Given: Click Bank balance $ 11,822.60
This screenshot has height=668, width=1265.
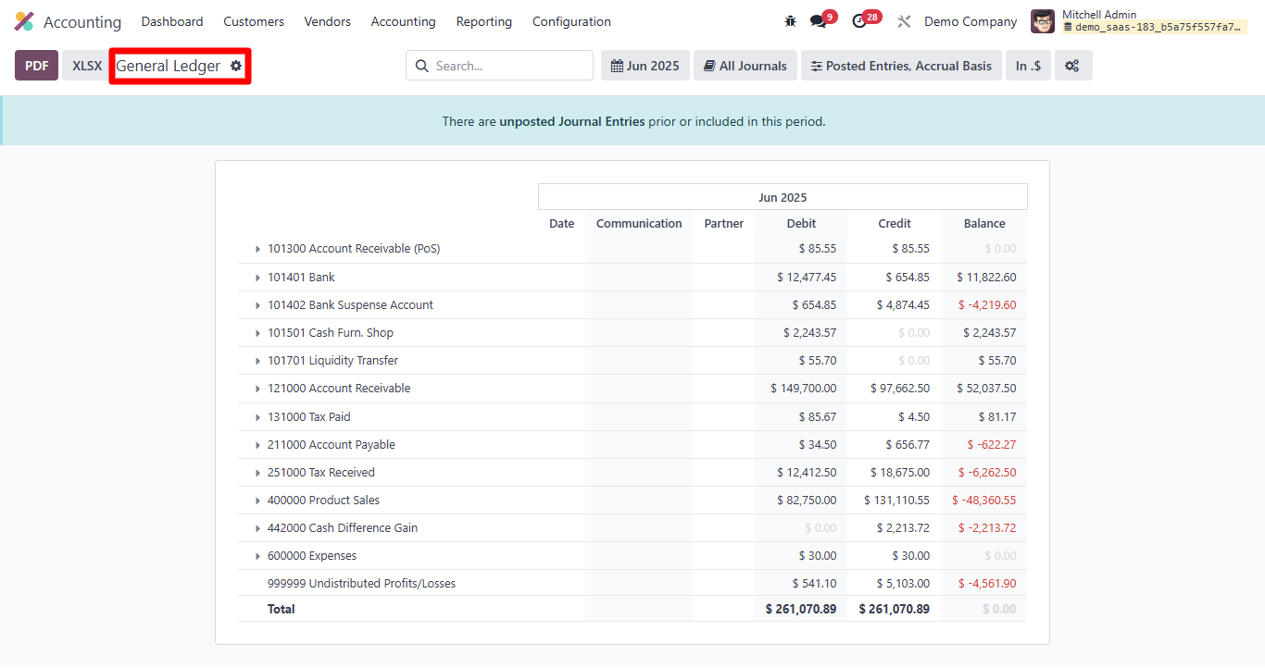Looking at the screenshot, I should 986,278.
